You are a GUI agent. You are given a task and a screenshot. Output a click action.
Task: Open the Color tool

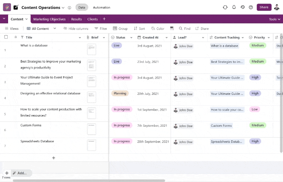coord(157,29)
